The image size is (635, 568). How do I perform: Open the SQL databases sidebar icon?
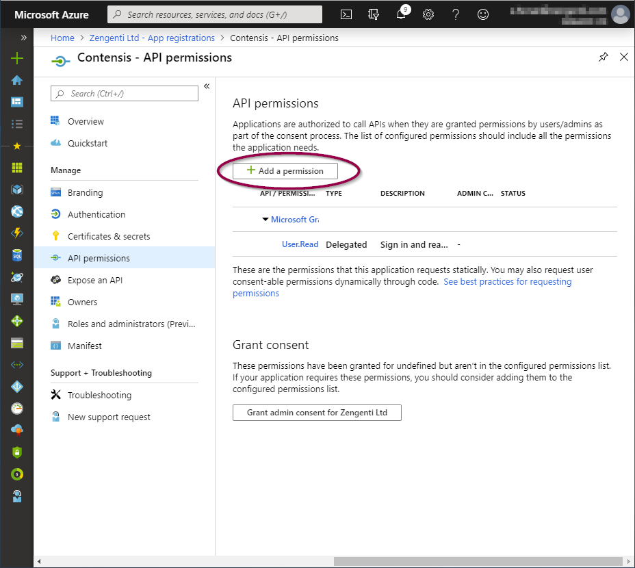tap(17, 255)
